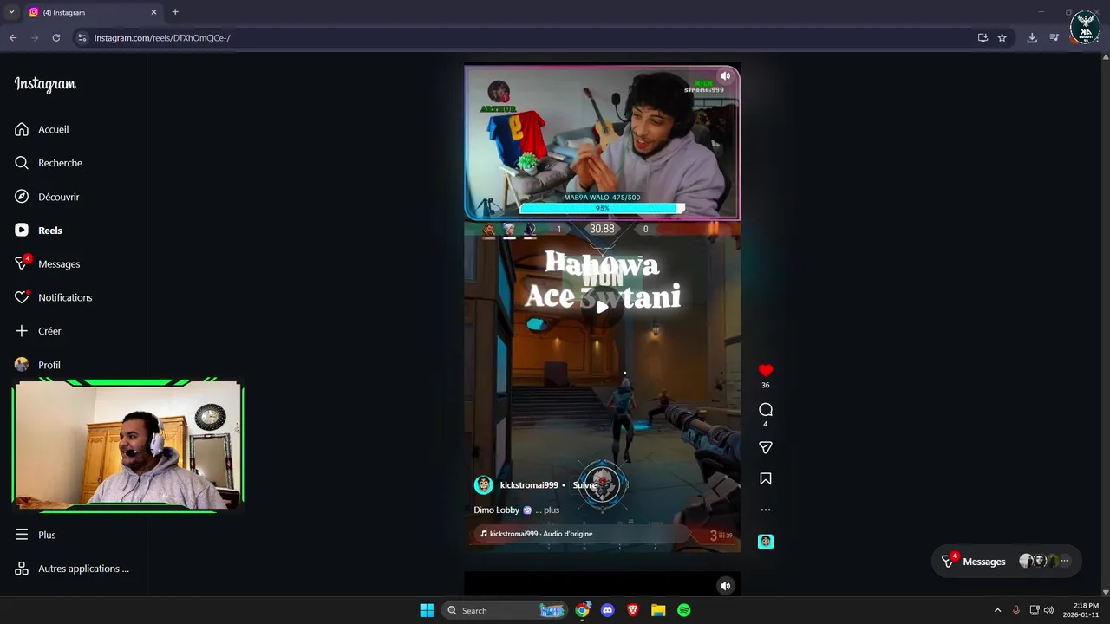This screenshot has height=624, width=1110.
Task: Open Profil avatar in sidebar
Action: 22,365
